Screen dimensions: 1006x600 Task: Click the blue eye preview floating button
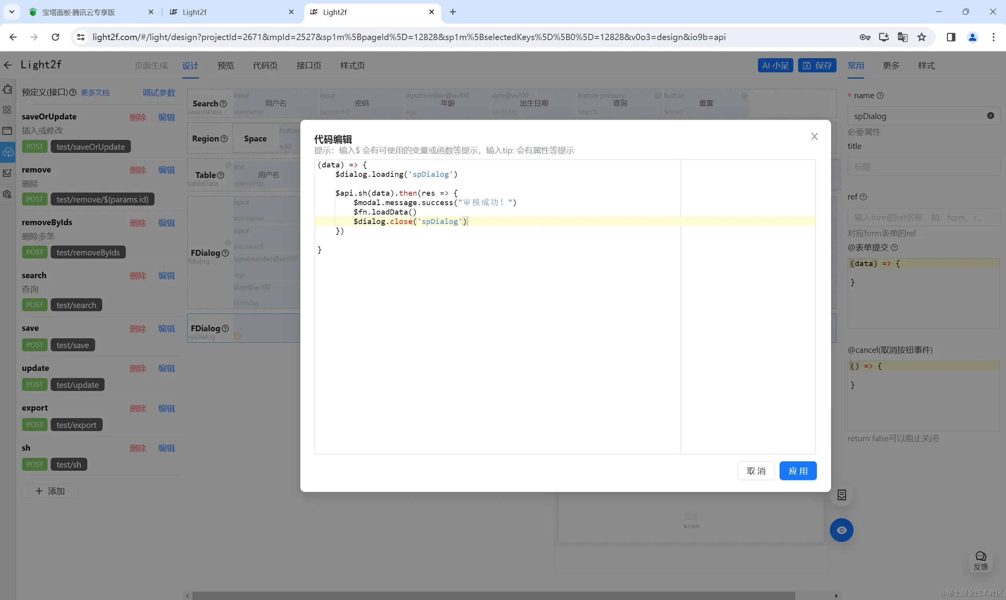tap(841, 530)
